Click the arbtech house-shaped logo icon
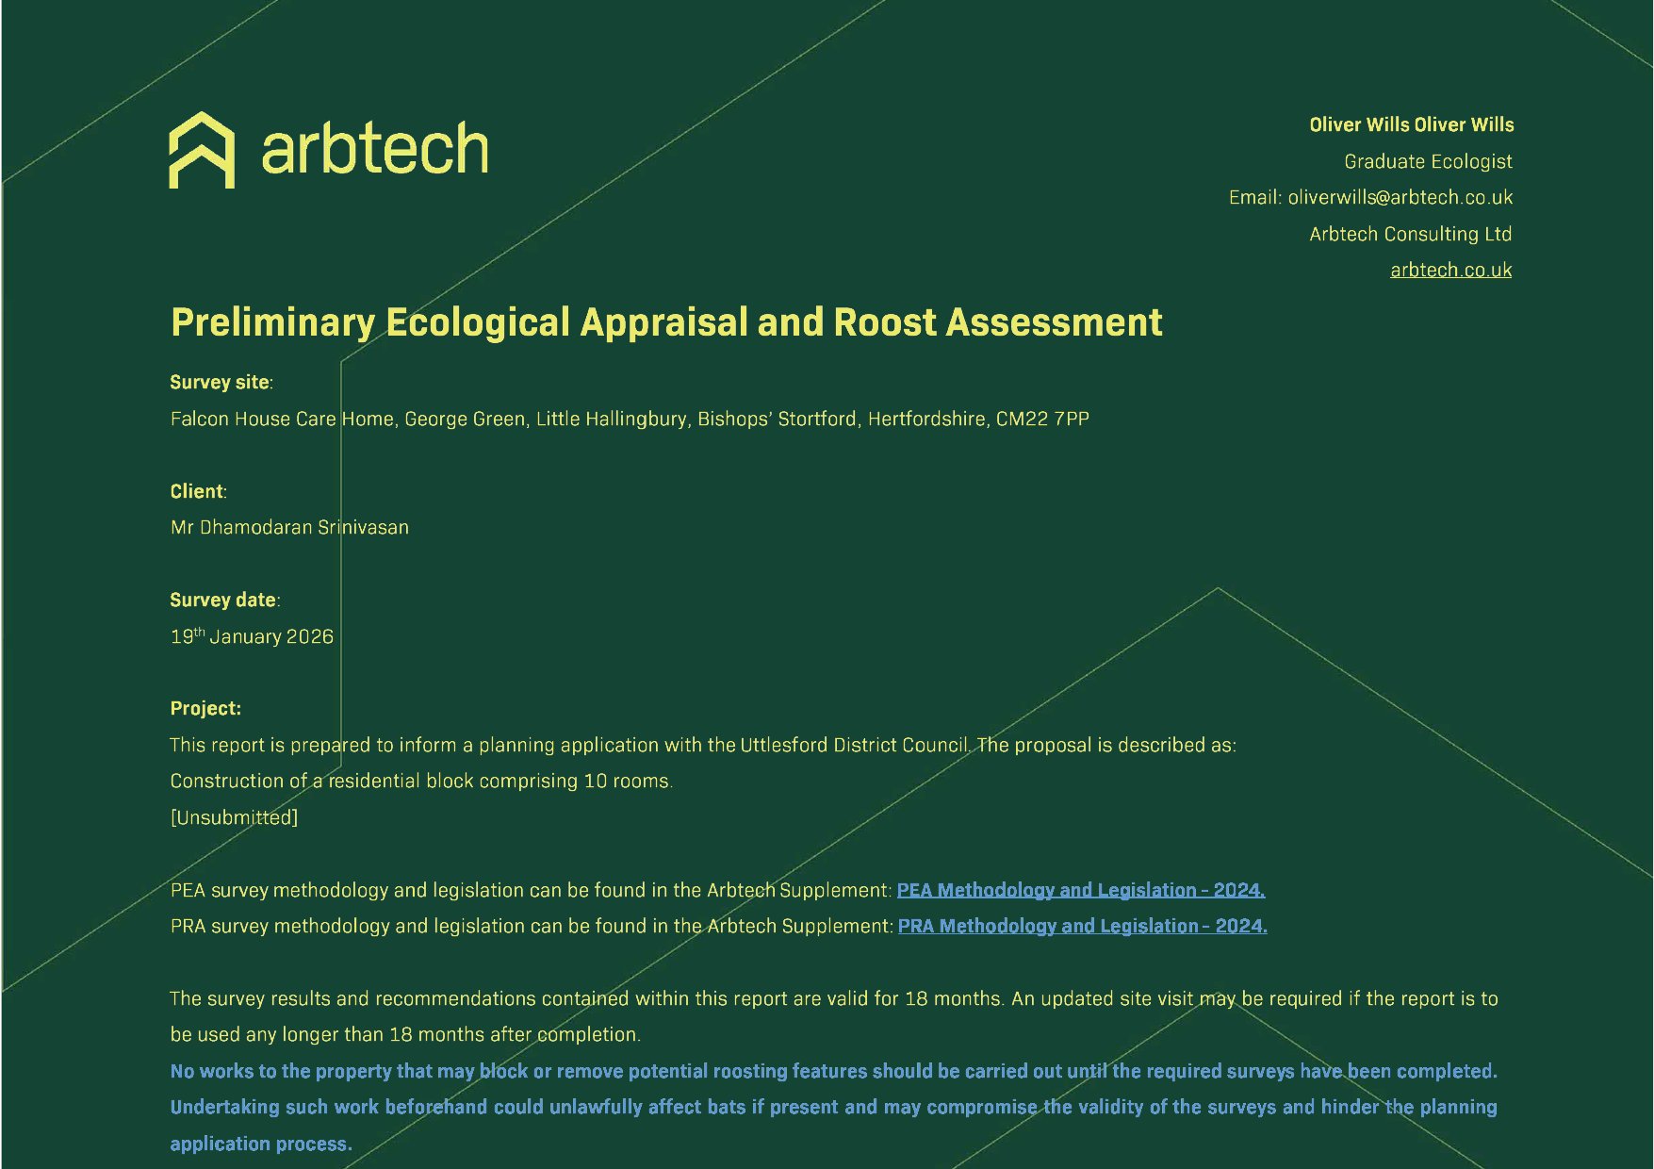The width and height of the screenshot is (1654, 1169). click(x=202, y=151)
